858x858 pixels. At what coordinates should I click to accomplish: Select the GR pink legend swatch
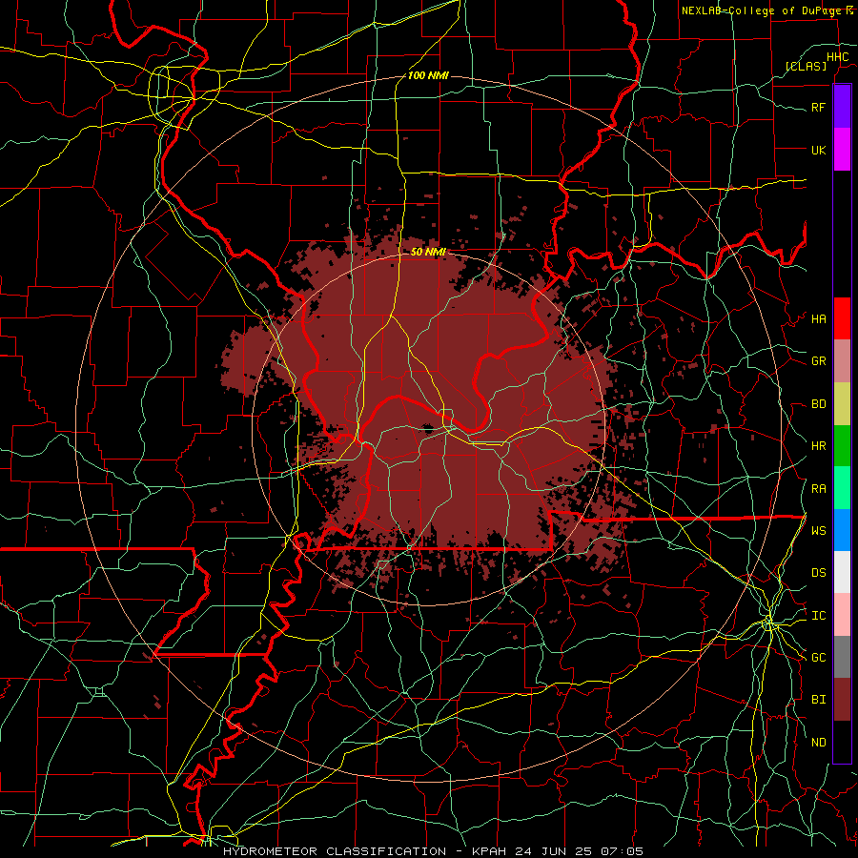pos(842,361)
